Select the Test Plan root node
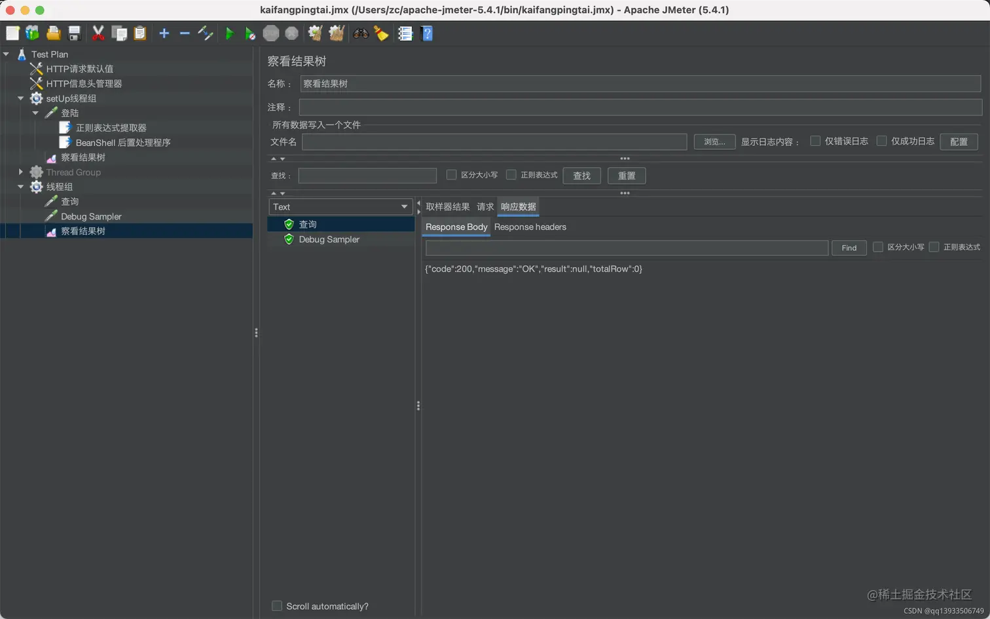 pos(50,54)
